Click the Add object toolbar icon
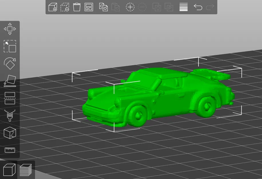 53,7
